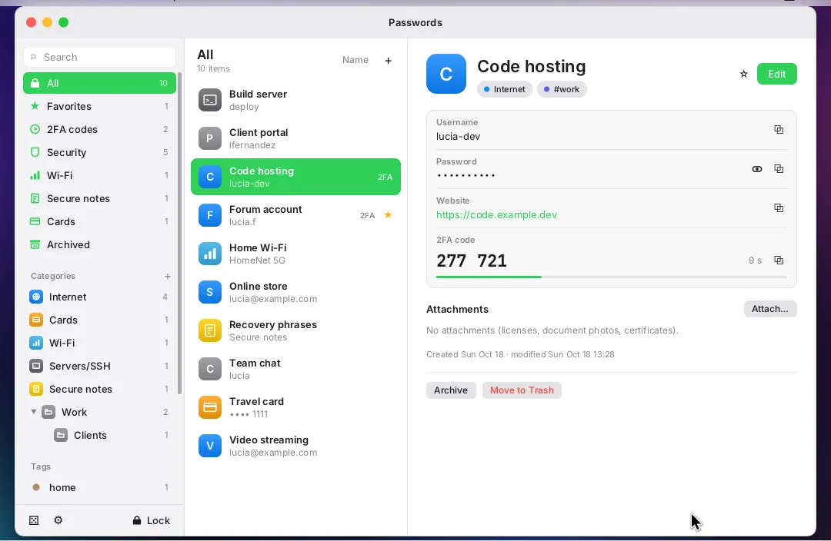Open the 2FA codes section
Viewport: 831px width, 541px height.
pyautogui.click(x=99, y=129)
